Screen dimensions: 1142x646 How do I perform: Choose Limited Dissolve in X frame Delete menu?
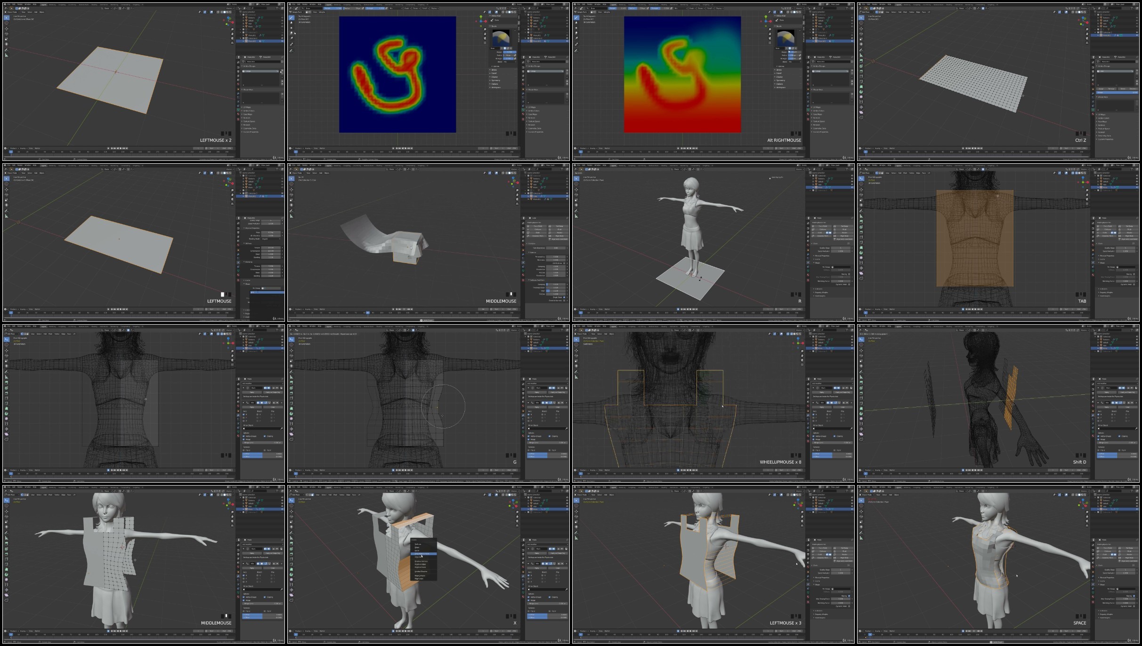tap(421, 572)
